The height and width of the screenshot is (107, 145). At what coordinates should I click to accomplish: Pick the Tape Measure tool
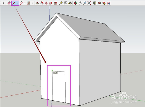point(61,3)
